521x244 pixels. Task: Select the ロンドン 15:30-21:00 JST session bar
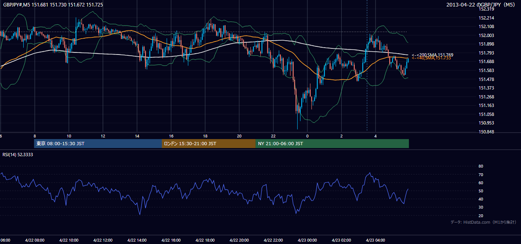209,144
